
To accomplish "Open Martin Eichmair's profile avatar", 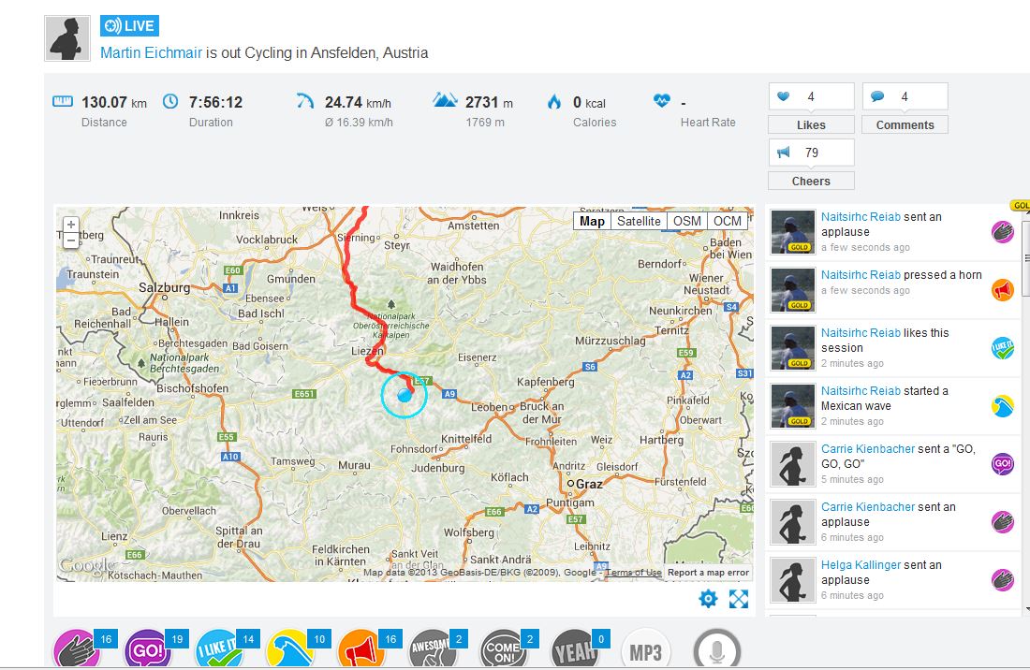I will click(67, 38).
